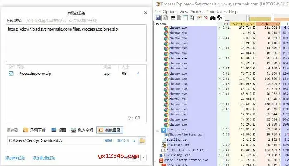Click the Refresh Now toolbar icon

click(165, 18)
